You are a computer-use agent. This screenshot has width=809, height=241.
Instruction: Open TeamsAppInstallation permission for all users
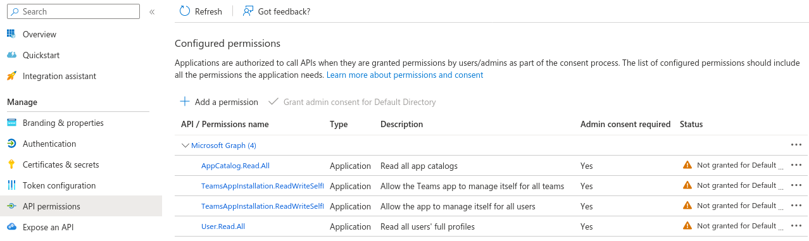pyautogui.click(x=262, y=206)
